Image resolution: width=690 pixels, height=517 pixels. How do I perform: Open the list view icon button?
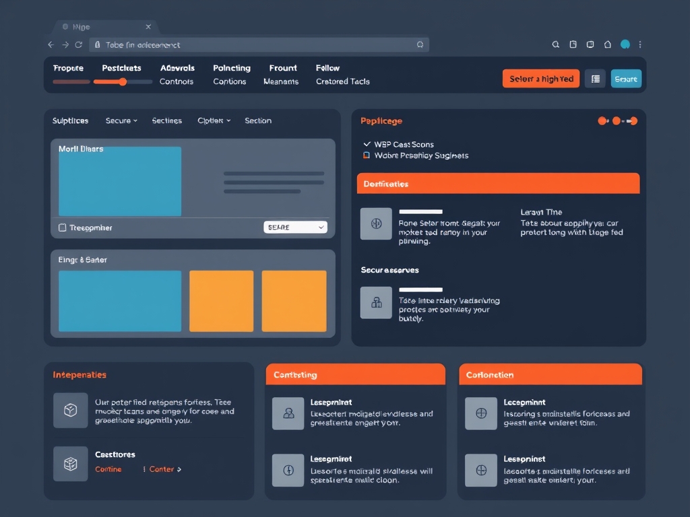click(595, 79)
